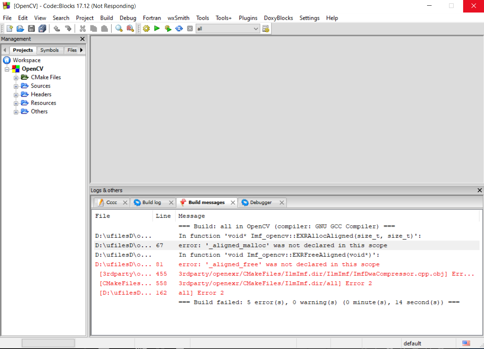Click the Save all files icon
484x349 pixels.
click(x=42, y=28)
